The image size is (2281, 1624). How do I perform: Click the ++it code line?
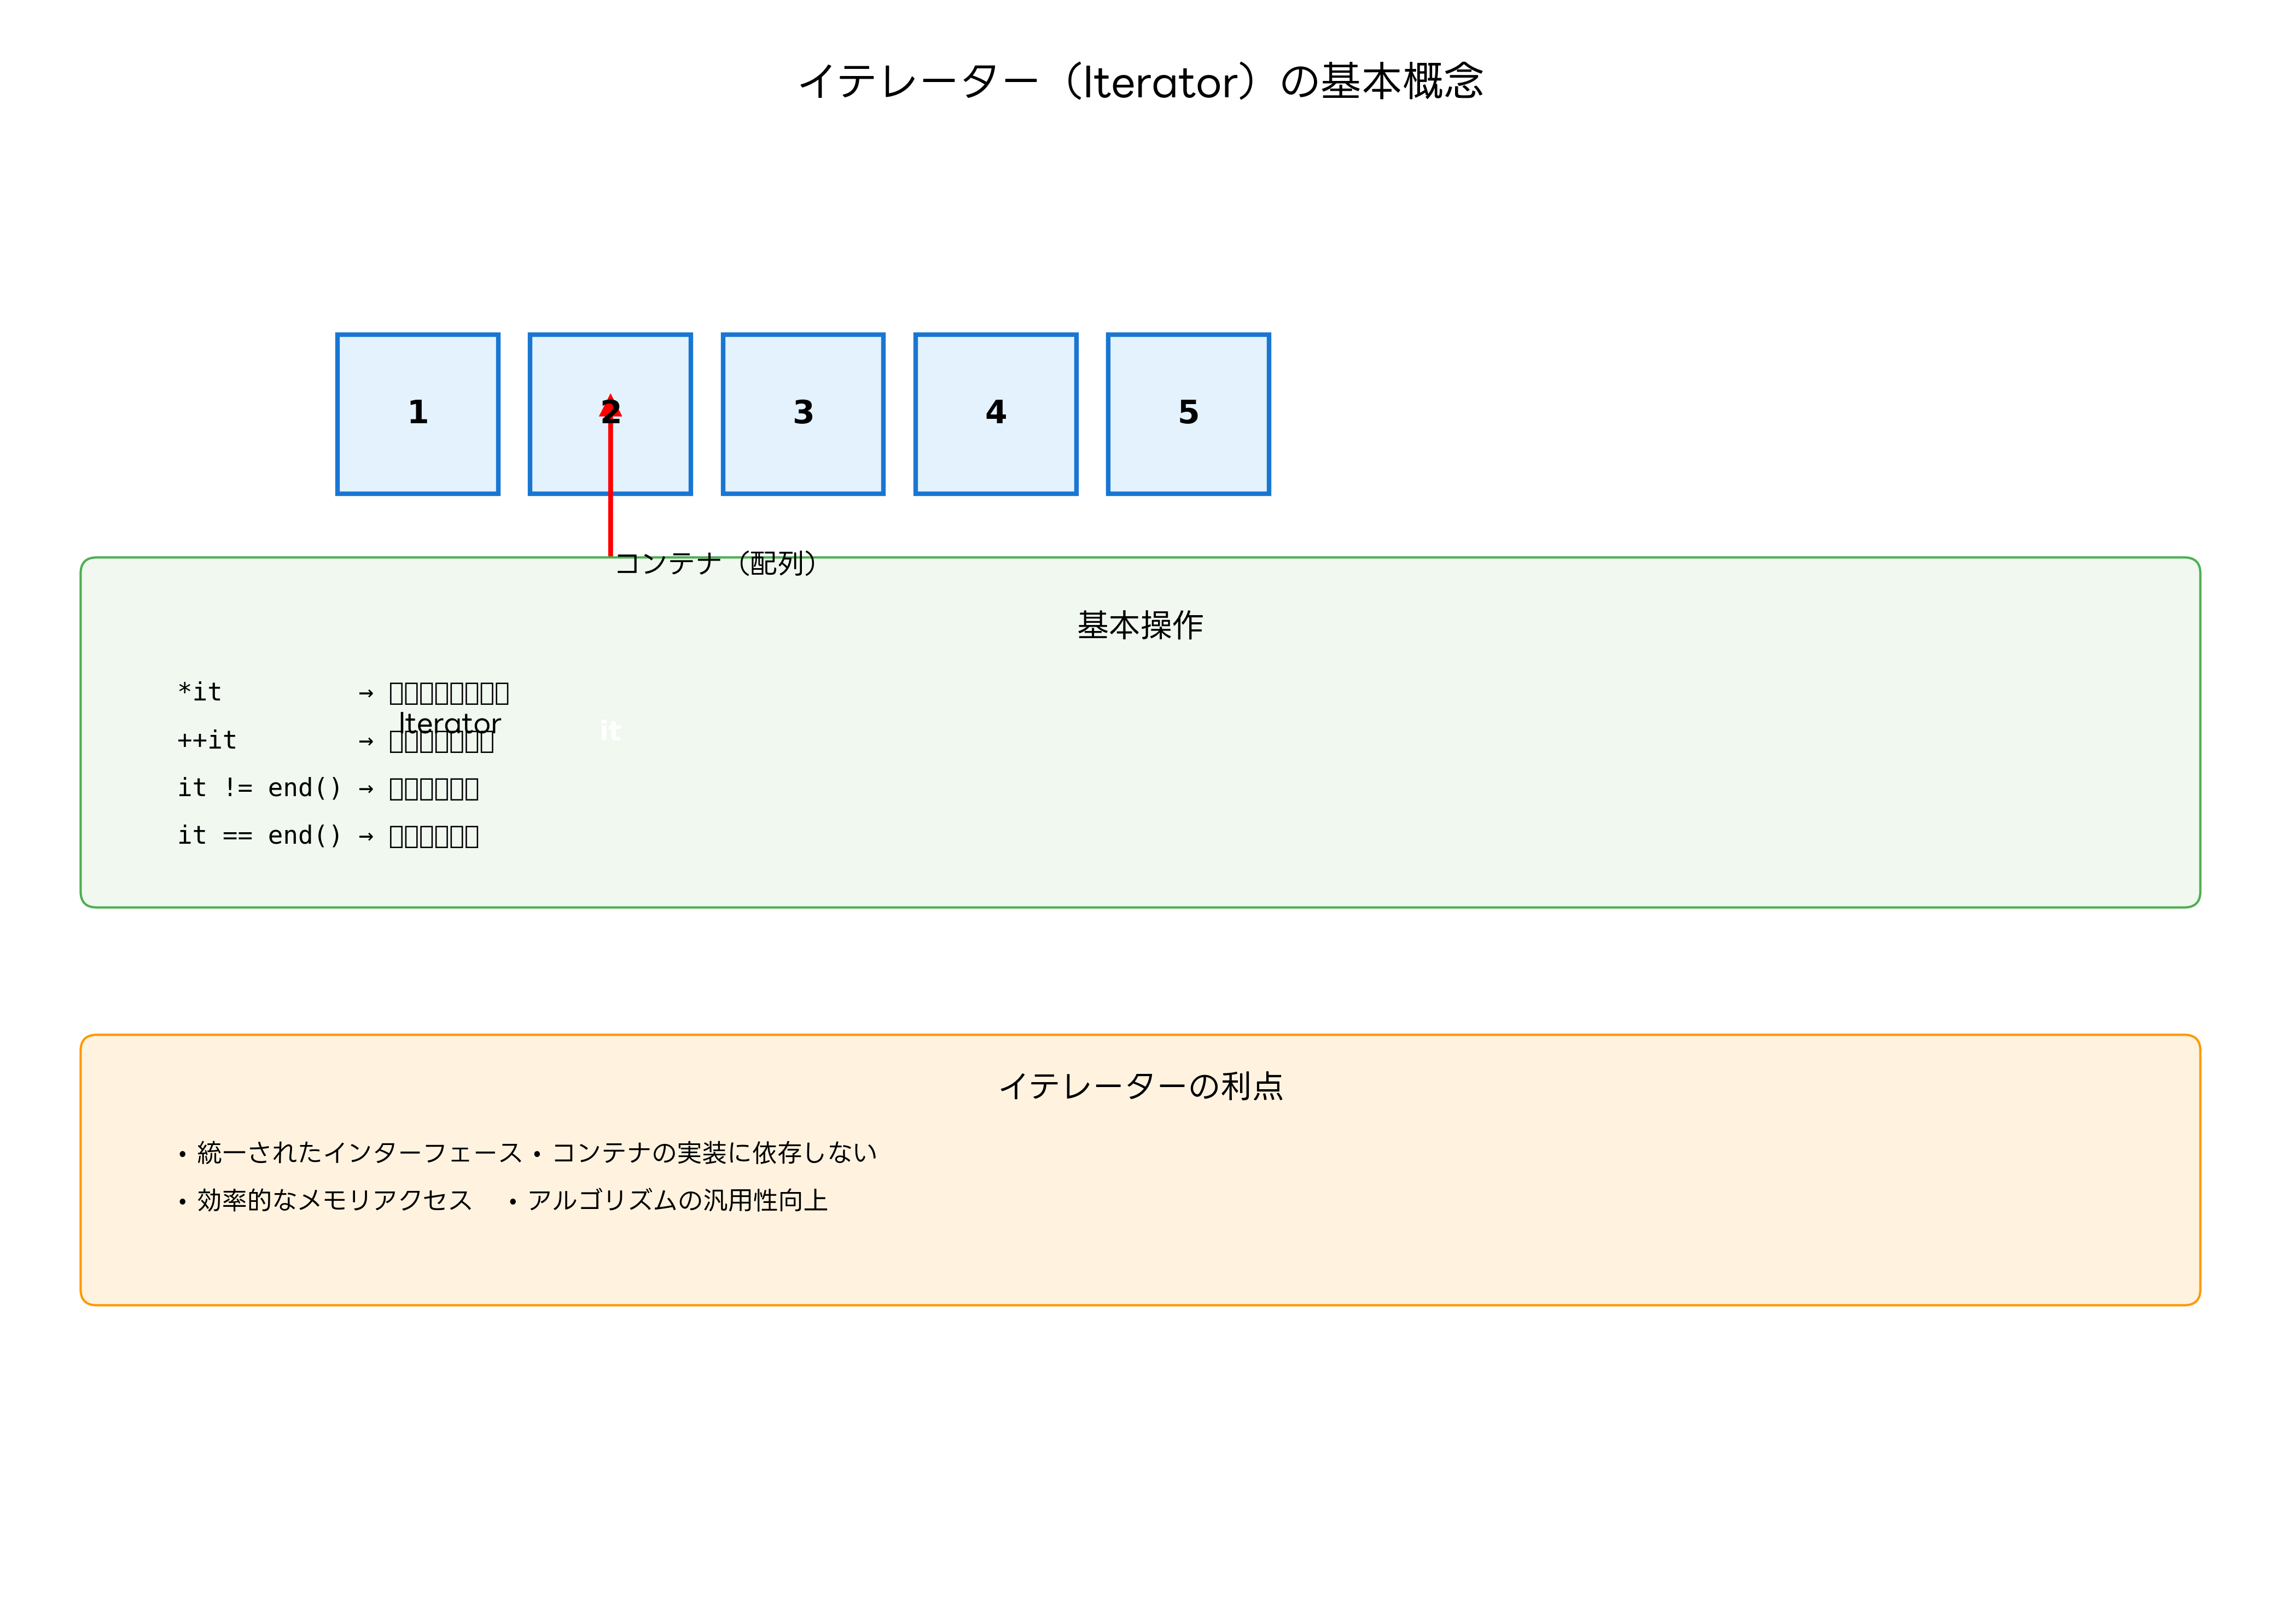tap(336, 740)
